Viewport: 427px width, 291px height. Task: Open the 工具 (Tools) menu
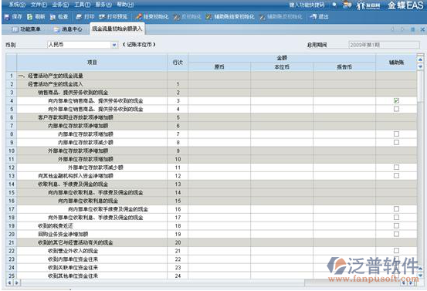click(83, 5)
